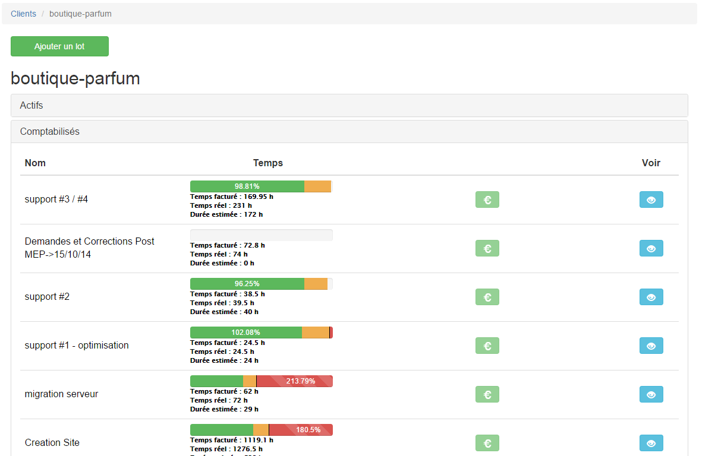View support #3 / #4 via eye icon

(x=651, y=200)
